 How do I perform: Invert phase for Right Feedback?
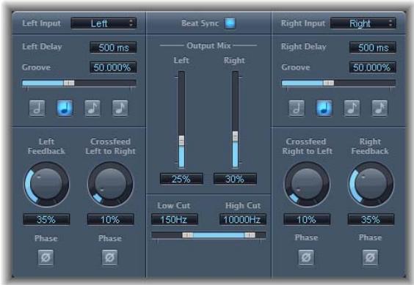370,257
